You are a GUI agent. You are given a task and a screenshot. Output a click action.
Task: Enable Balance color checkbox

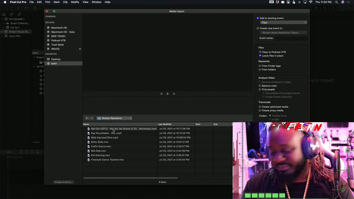[259, 86]
